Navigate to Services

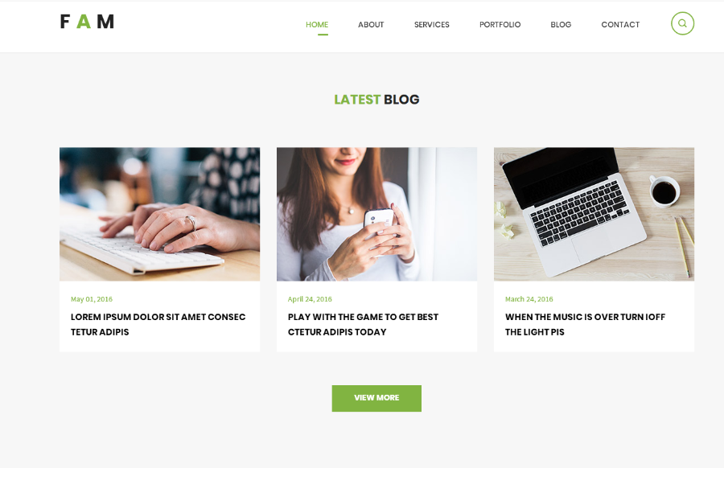click(431, 24)
